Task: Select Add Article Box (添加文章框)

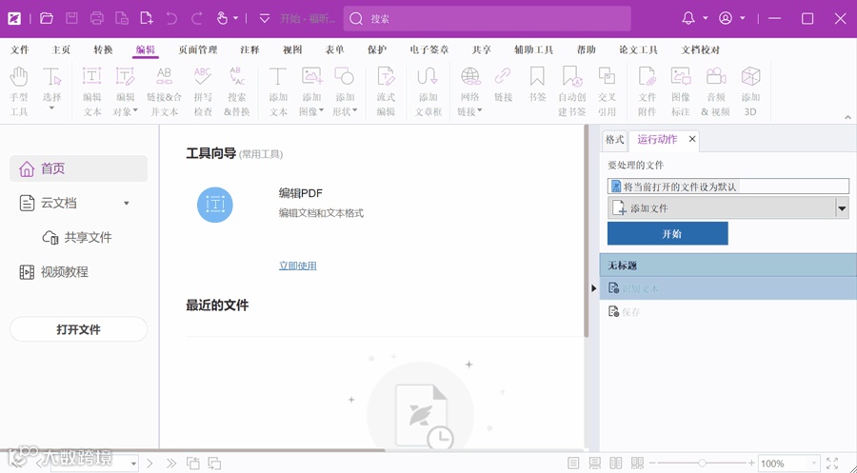Action: pyautogui.click(x=428, y=91)
